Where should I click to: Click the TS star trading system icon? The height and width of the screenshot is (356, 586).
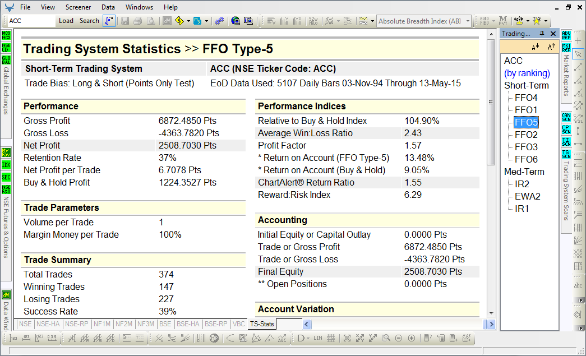point(537,21)
